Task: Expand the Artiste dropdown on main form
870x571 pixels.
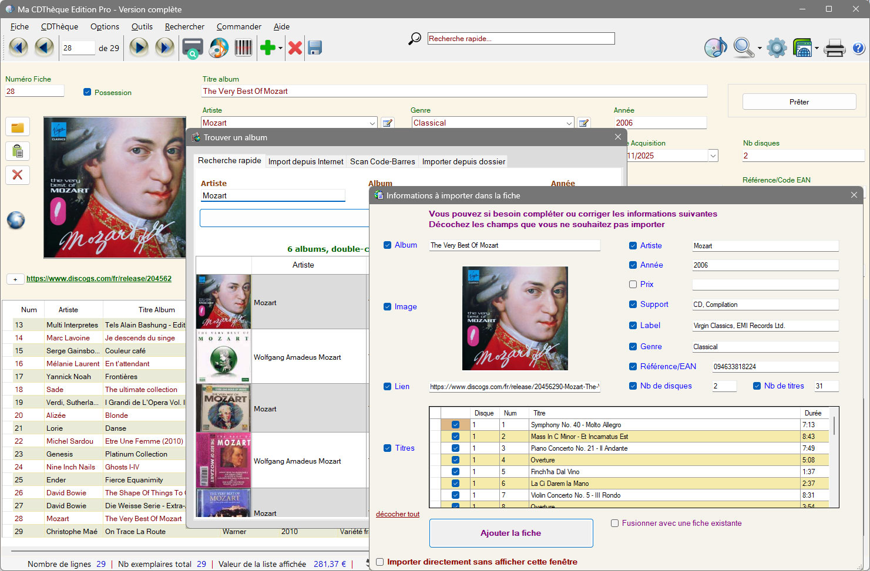Action: coord(372,123)
